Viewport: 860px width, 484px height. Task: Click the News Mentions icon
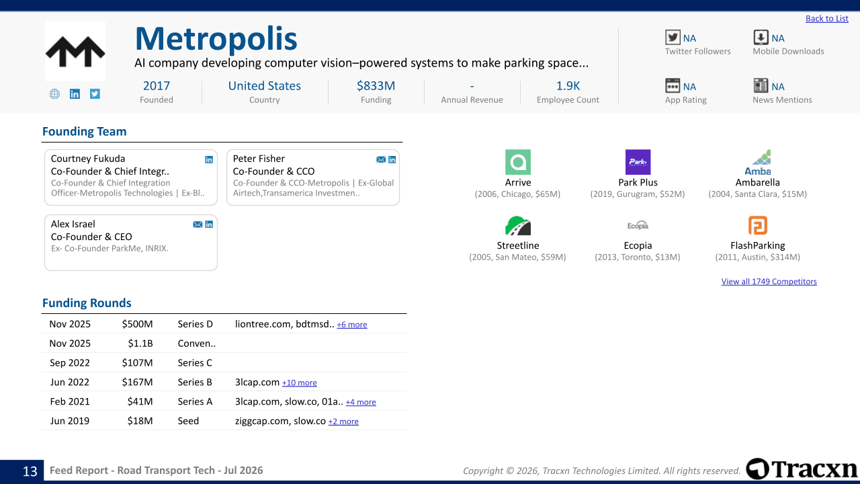(761, 85)
